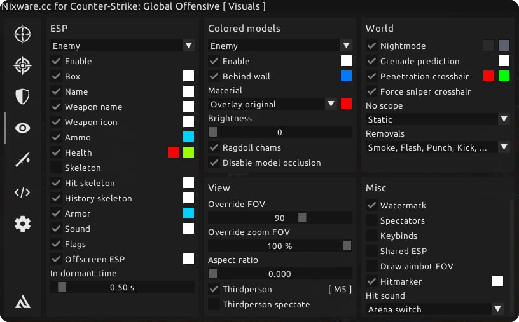The image size is (519, 322).
Task: Toggle the Hitmarker checkbox
Action: [x=371, y=281]
